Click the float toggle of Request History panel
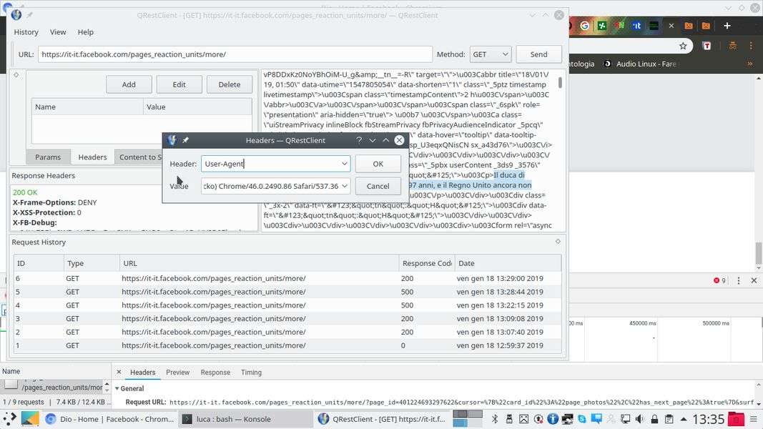The width and height of the screenshot is (763, 429). (x=558, y=241)
